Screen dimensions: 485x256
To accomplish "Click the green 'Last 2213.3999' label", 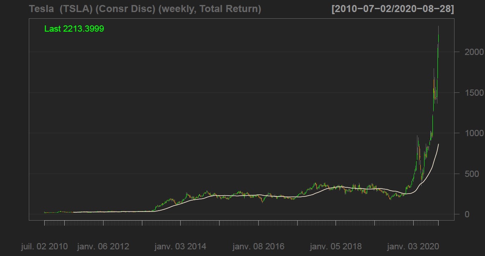I will pos(74,29).
